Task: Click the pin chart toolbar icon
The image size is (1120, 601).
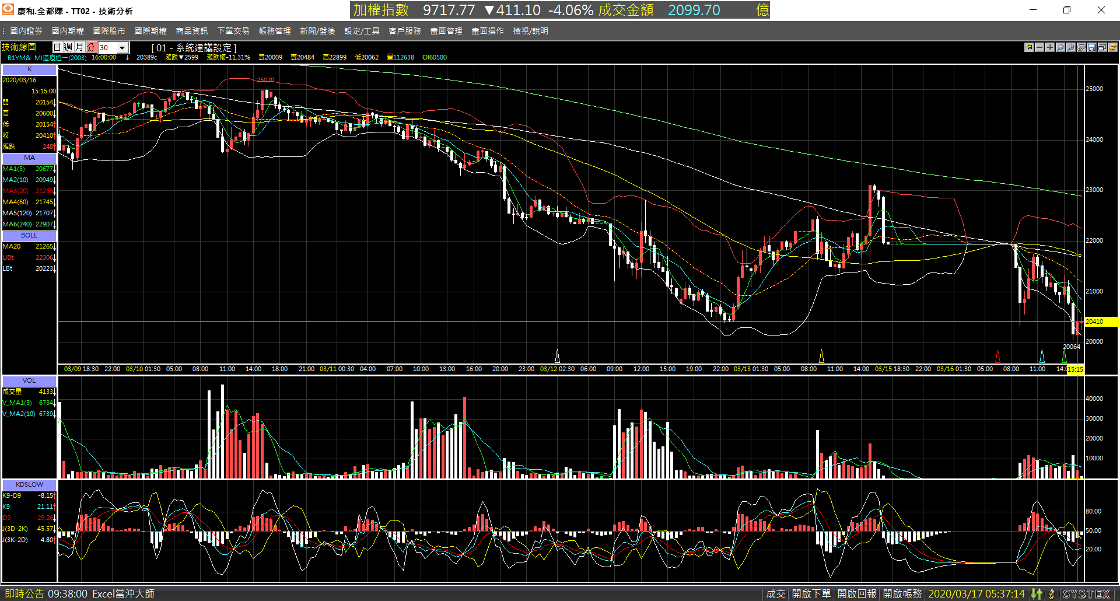Action: [1029, 47]
